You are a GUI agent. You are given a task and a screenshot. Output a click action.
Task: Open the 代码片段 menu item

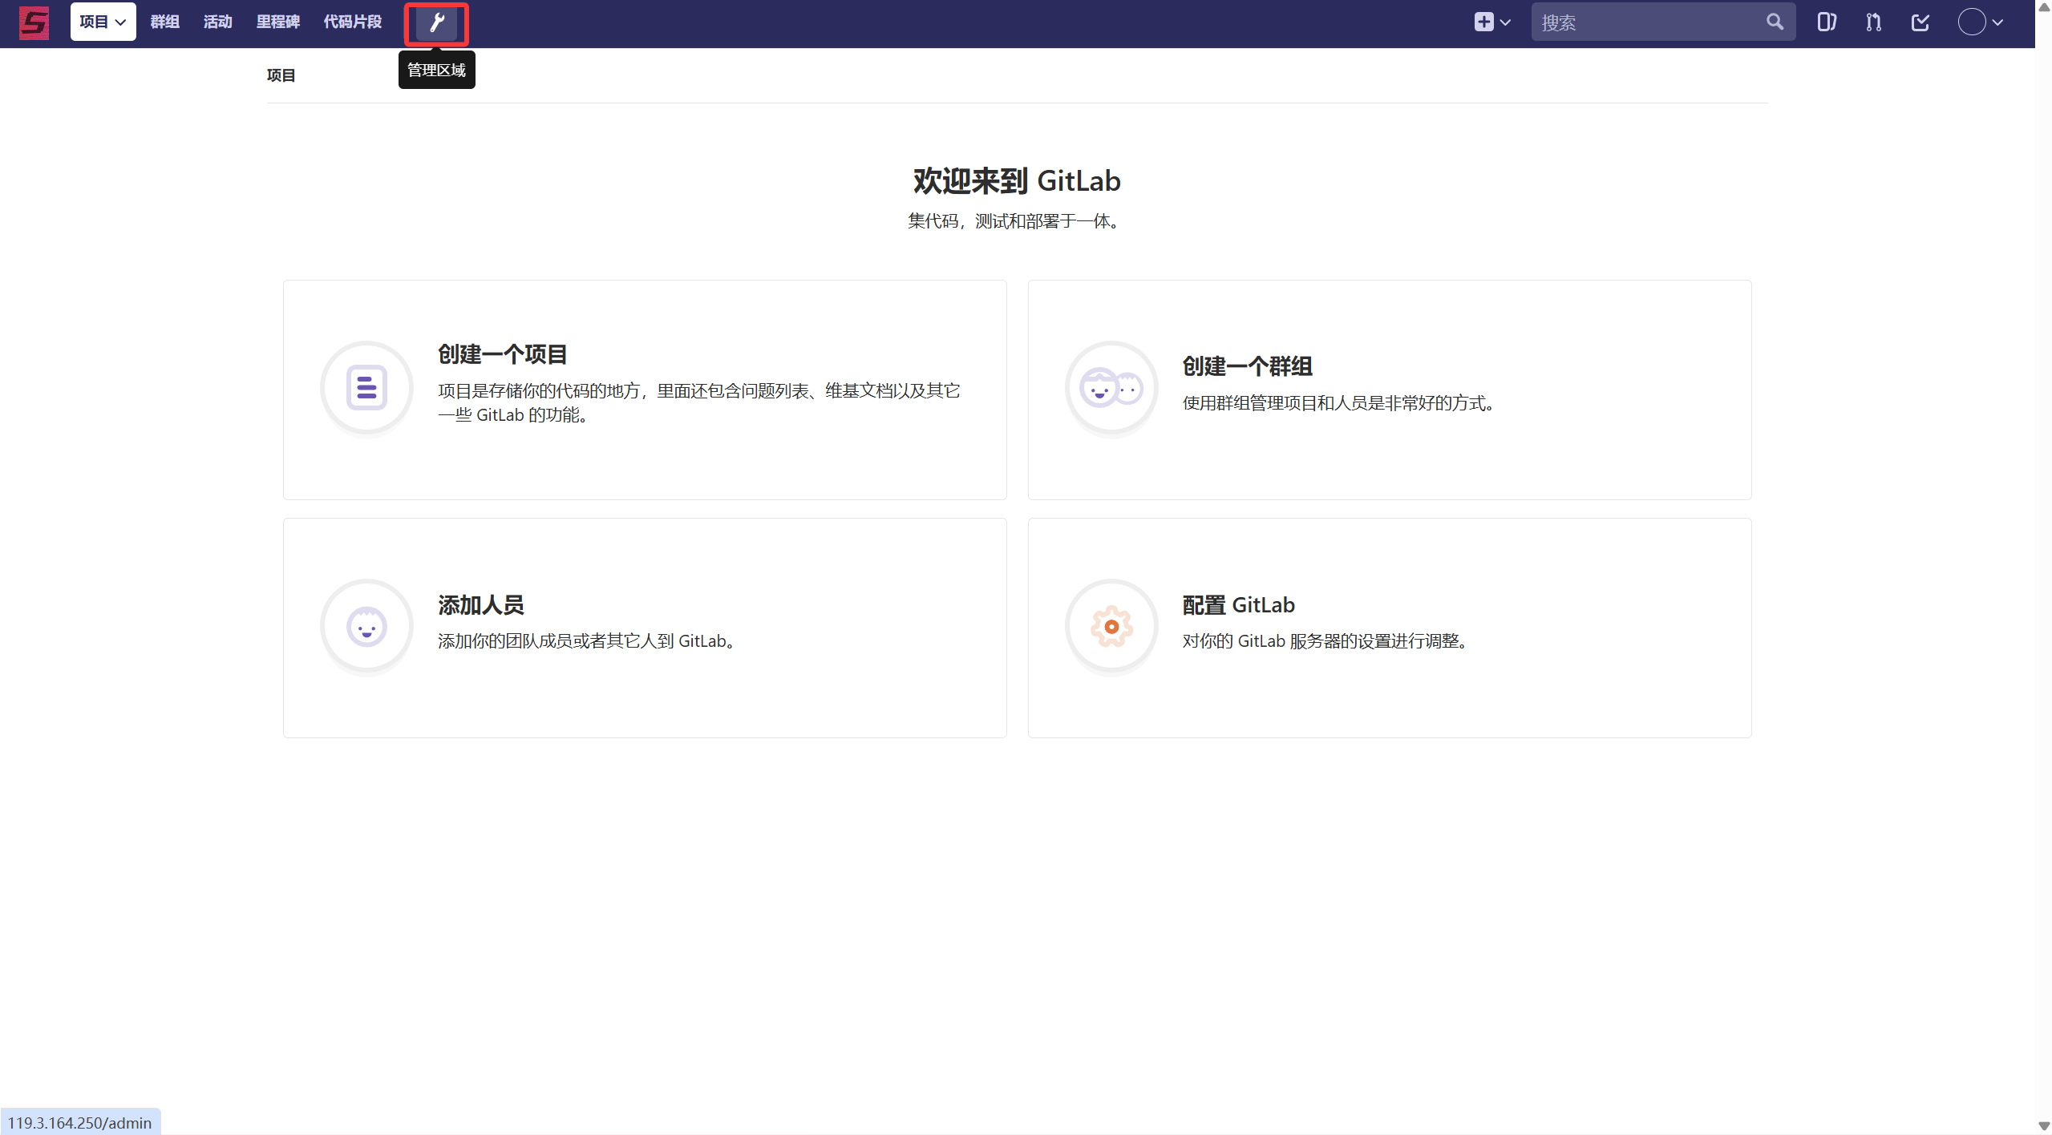353,22
